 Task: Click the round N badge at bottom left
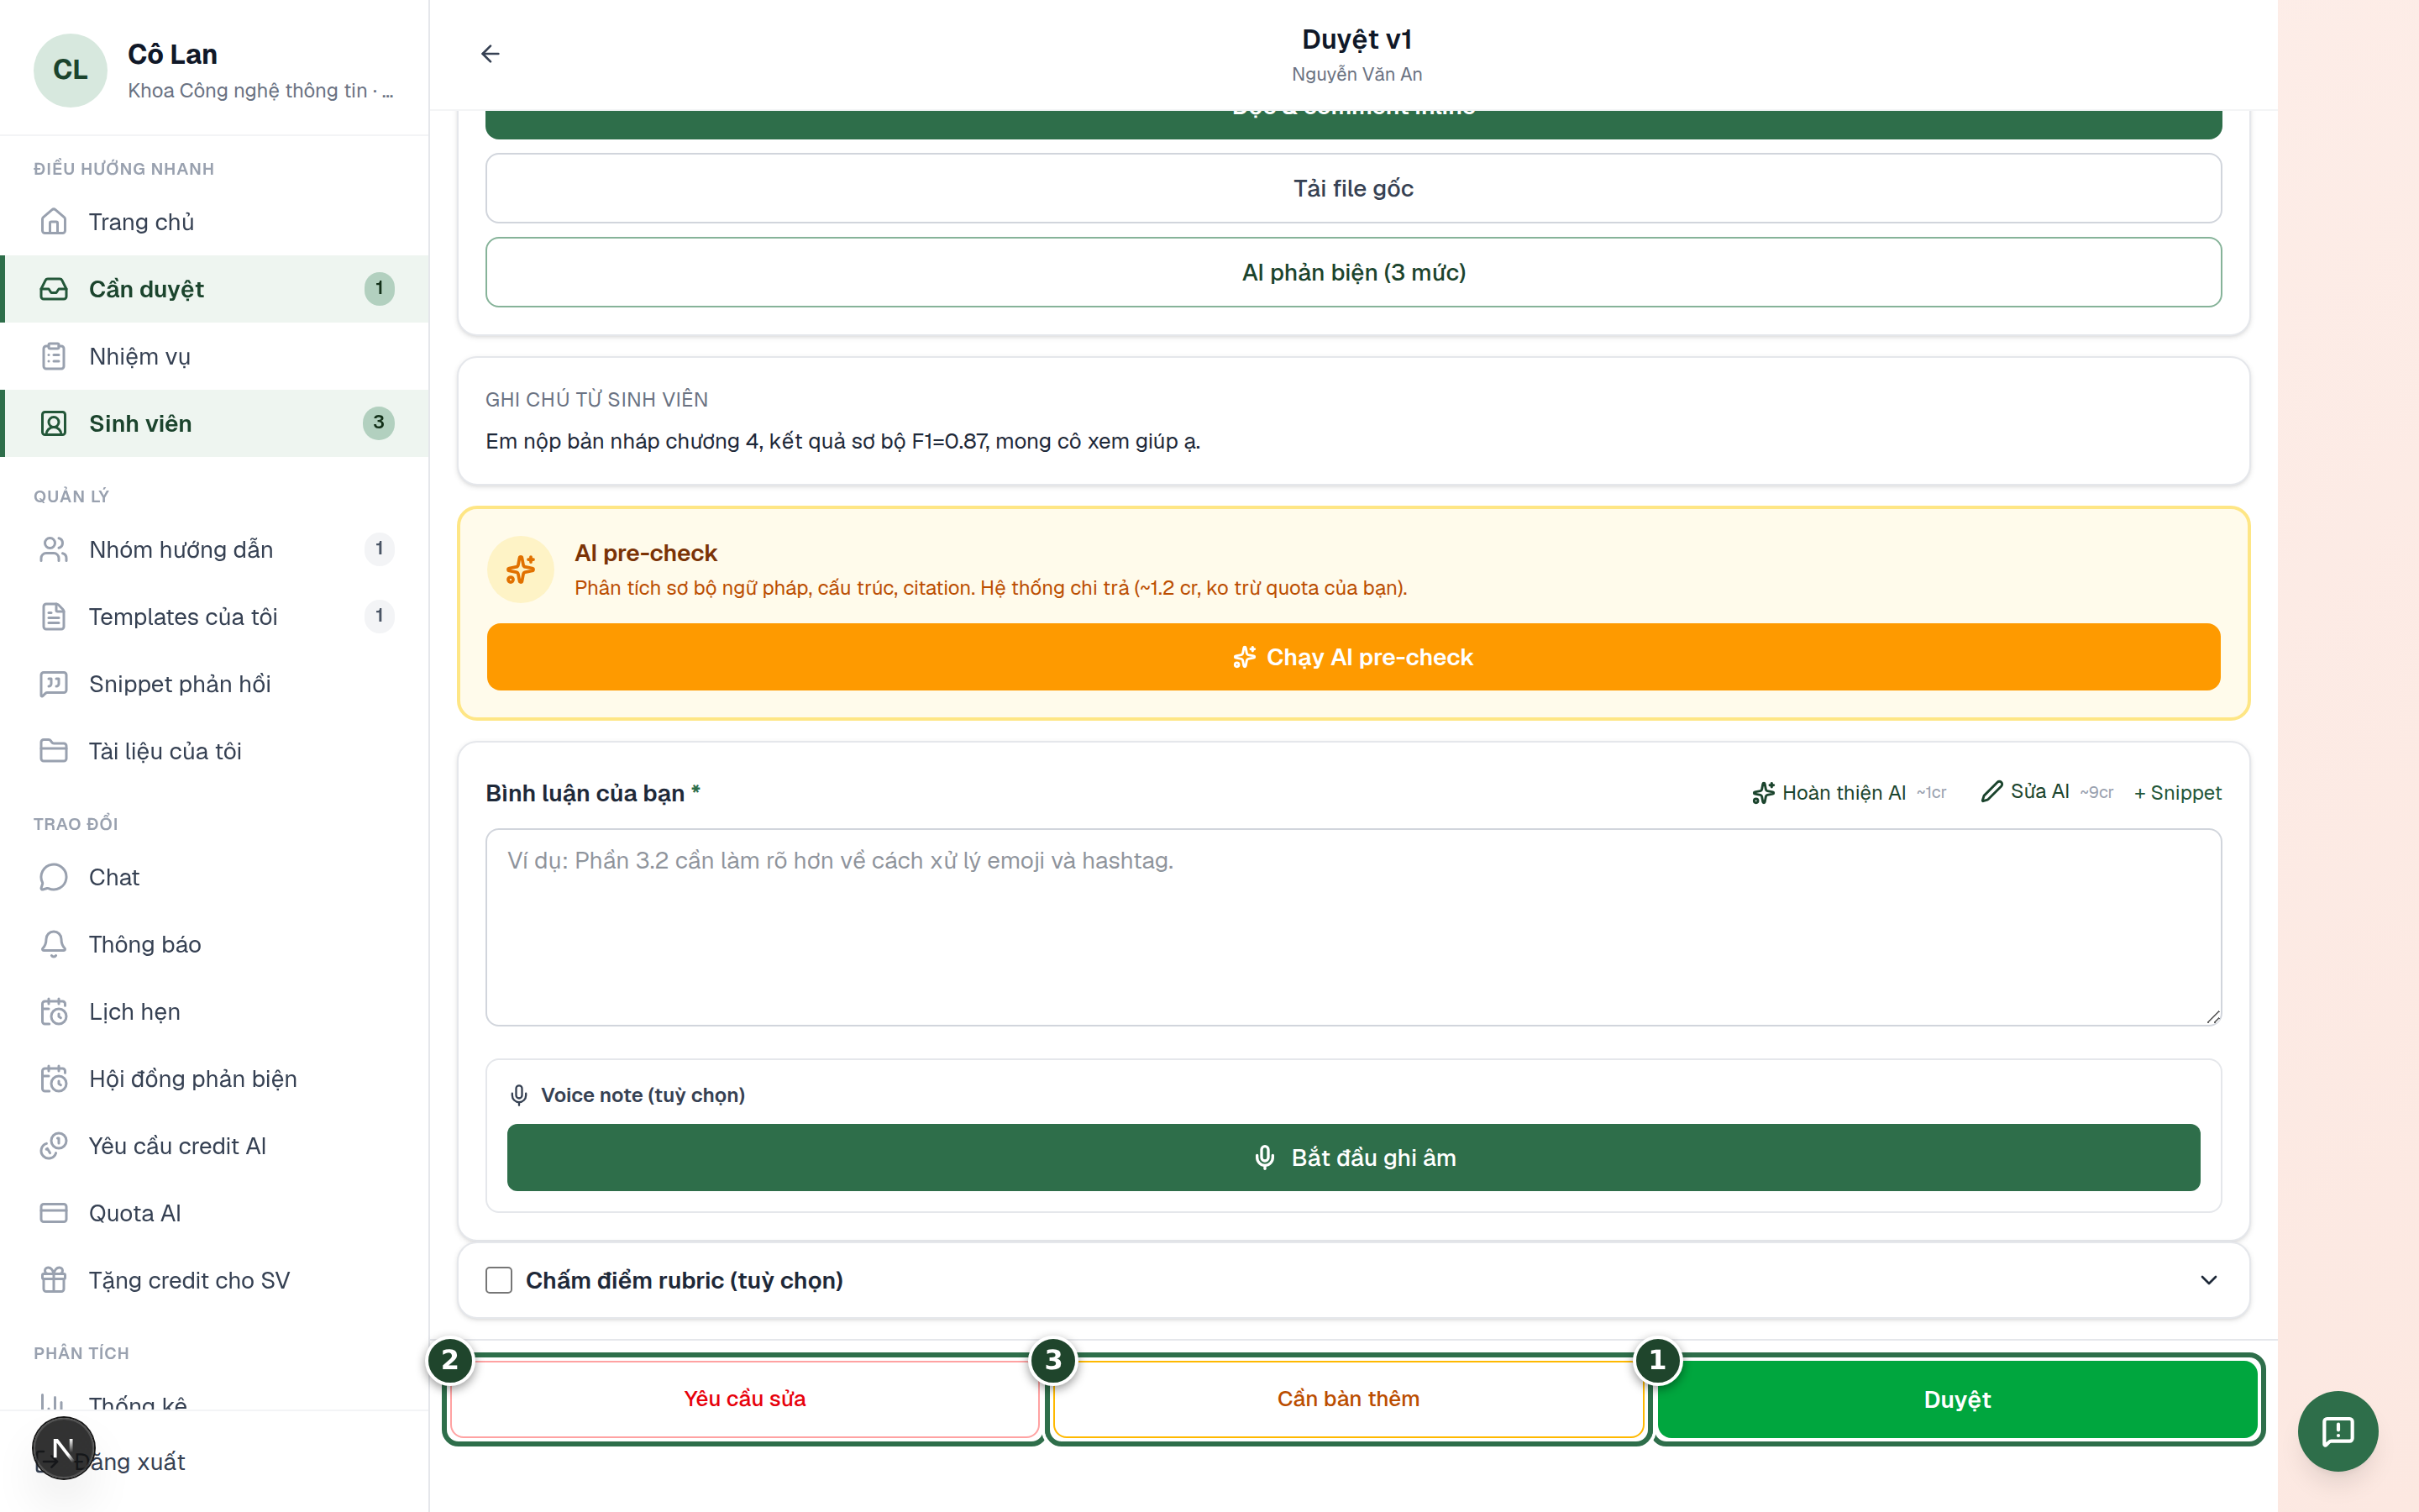coord(63,1447)
